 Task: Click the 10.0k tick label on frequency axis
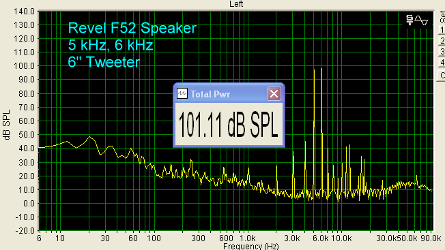coord(341,238)
